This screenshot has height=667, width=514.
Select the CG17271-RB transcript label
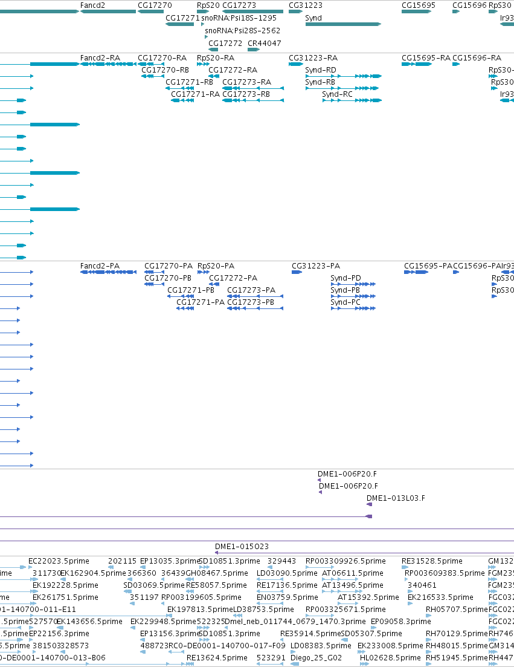click(190, 82)
